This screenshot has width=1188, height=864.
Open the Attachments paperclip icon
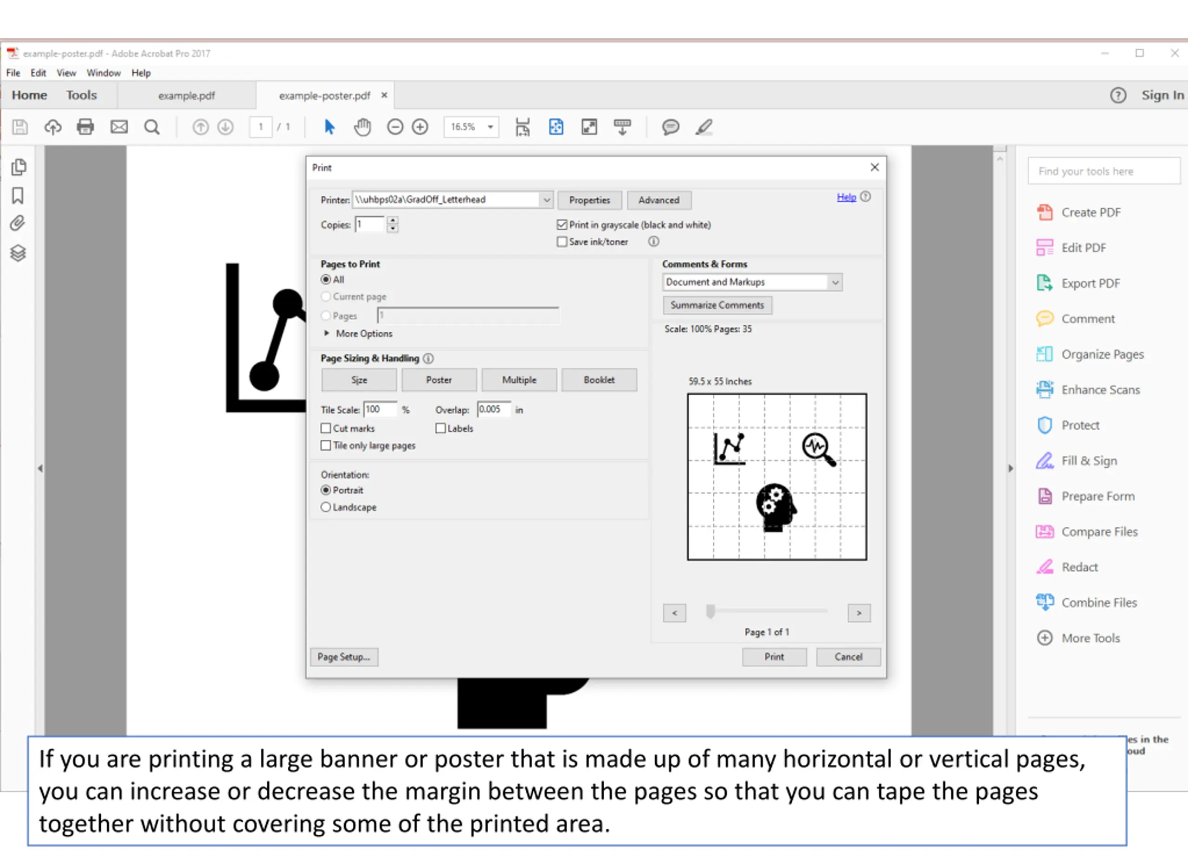(18, 224)
